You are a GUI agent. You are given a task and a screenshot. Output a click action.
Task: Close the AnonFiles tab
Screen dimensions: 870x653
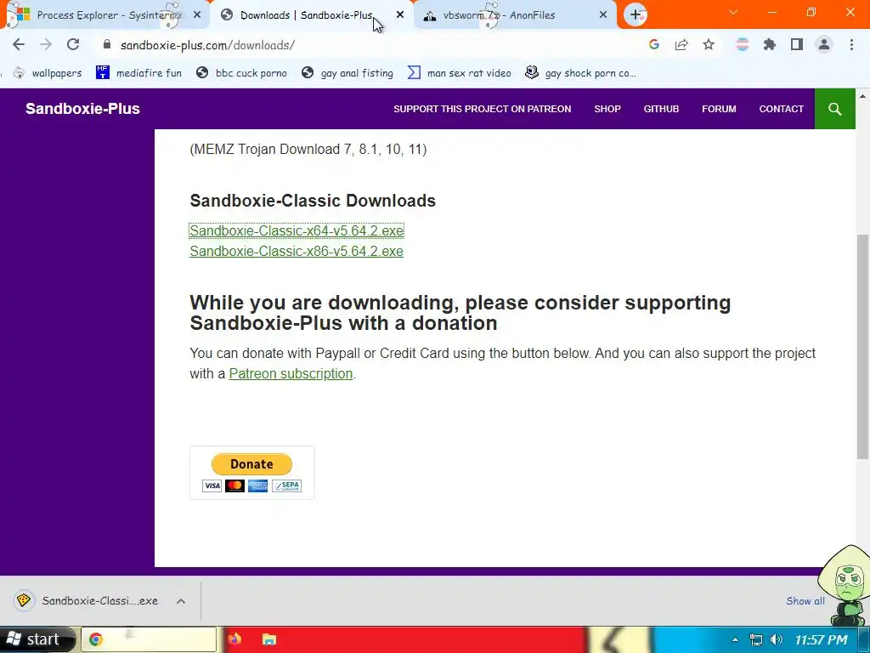pyautogui.click(x=603, y=15)
